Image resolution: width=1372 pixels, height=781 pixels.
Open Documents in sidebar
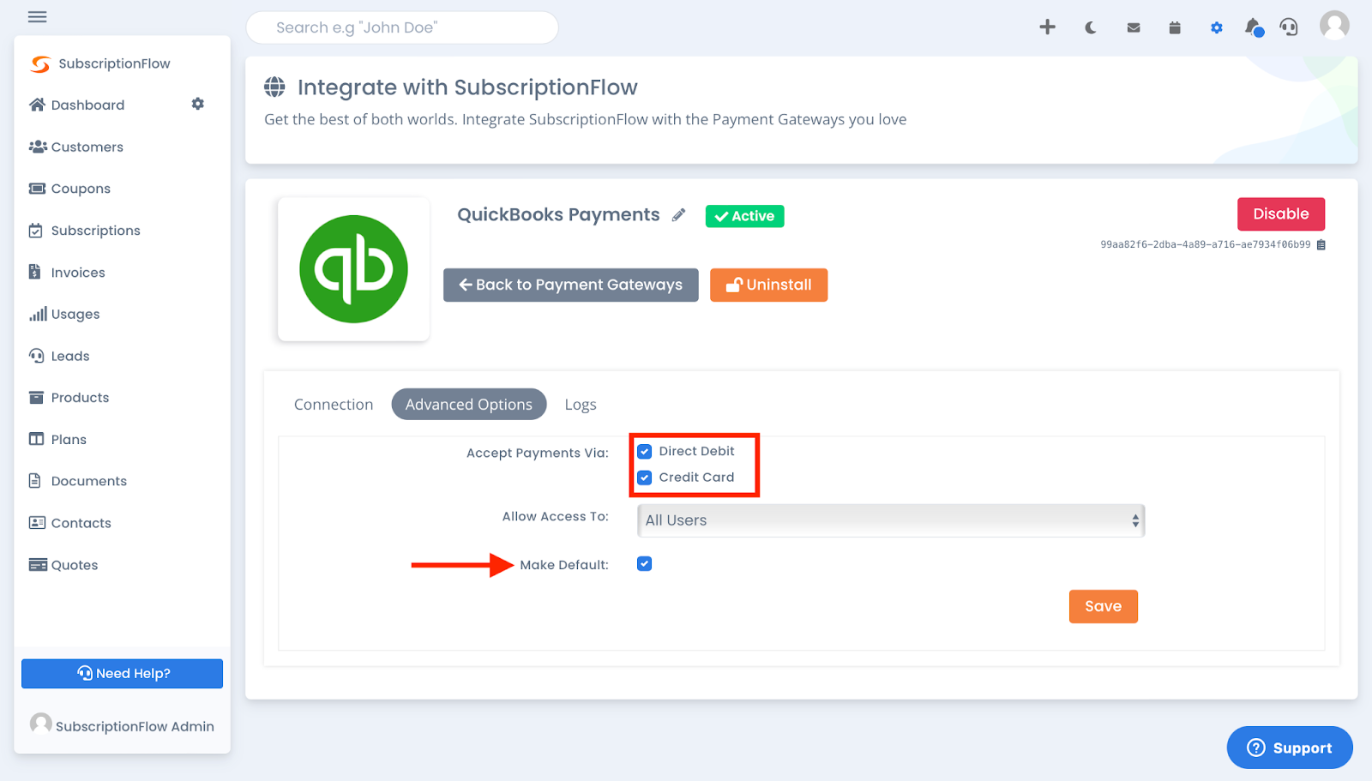pyautogui.click(x=77, y=481)
